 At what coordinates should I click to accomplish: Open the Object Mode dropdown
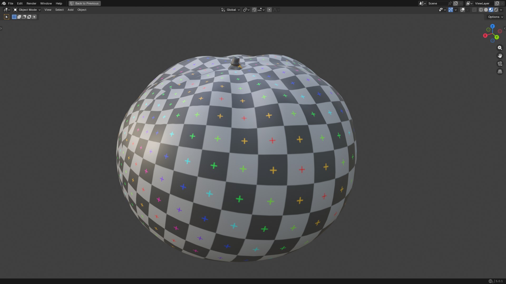[27, 10]
